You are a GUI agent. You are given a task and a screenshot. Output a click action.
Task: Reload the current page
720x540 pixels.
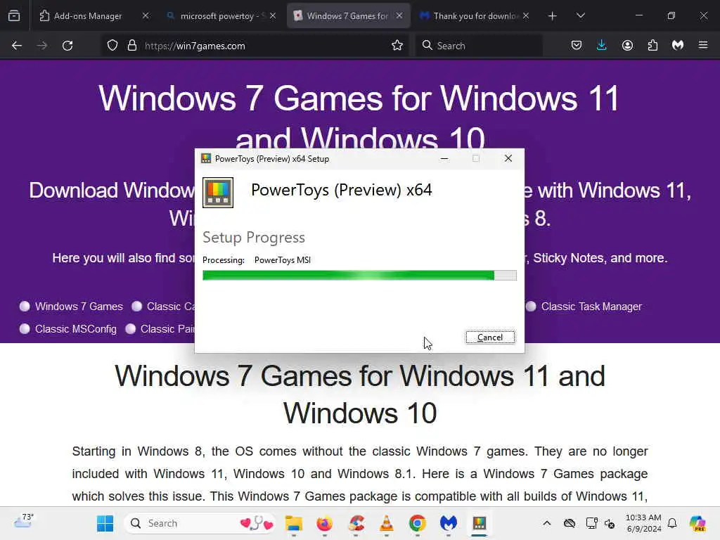pyautogui.click(x=67, y=46)
